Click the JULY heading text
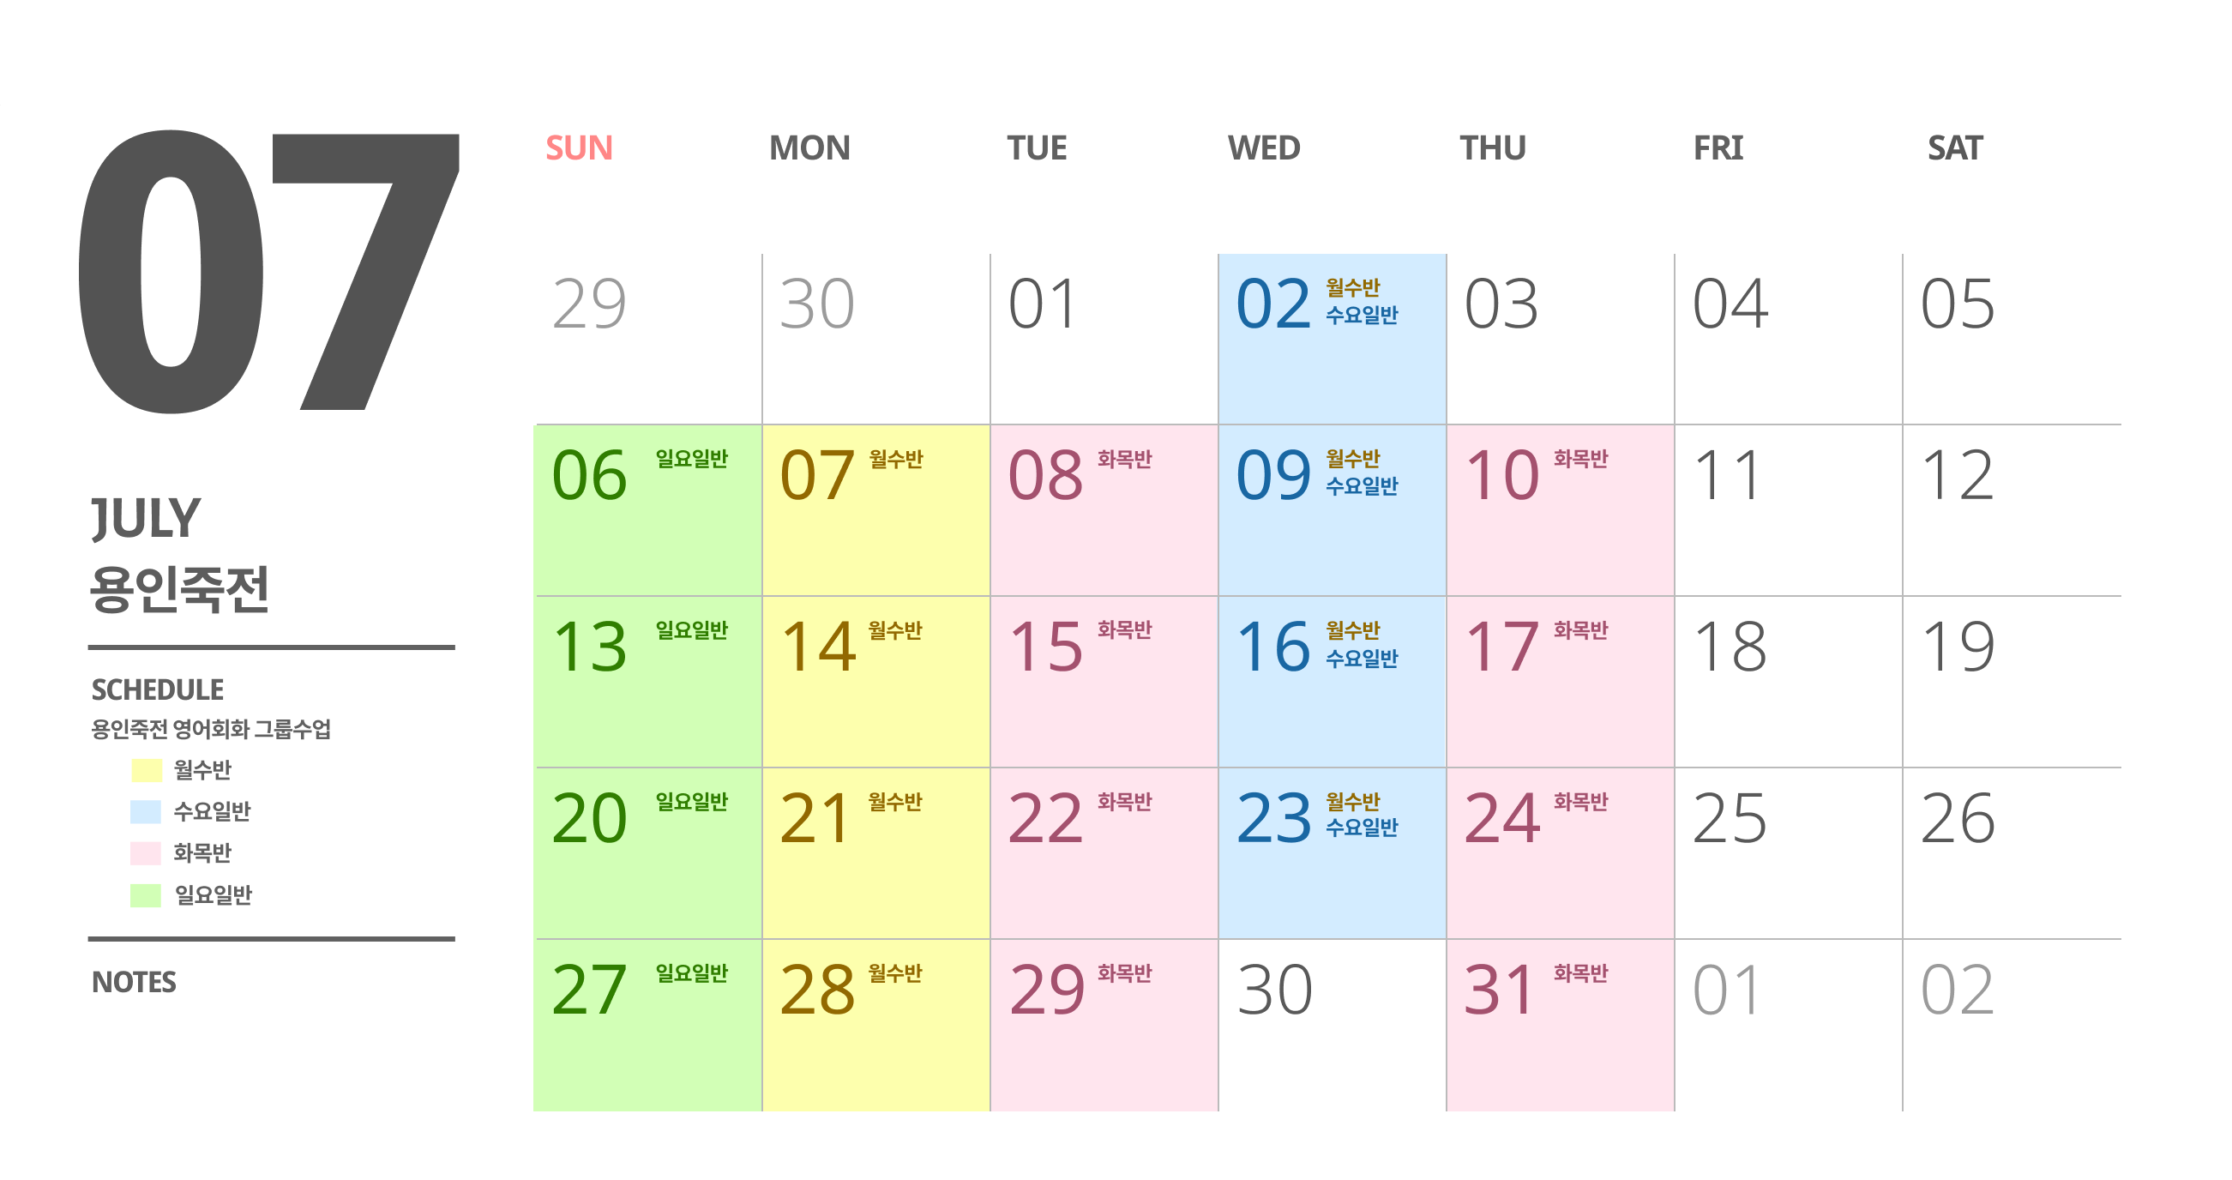The image size is (2232, 1180). (147, 518)
